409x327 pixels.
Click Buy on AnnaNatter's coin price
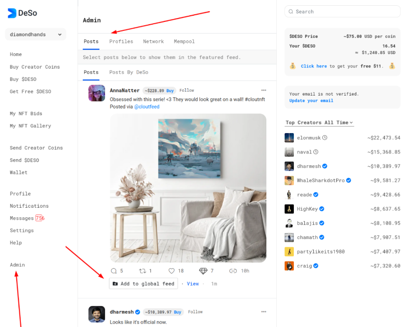[x=170, y=91]
